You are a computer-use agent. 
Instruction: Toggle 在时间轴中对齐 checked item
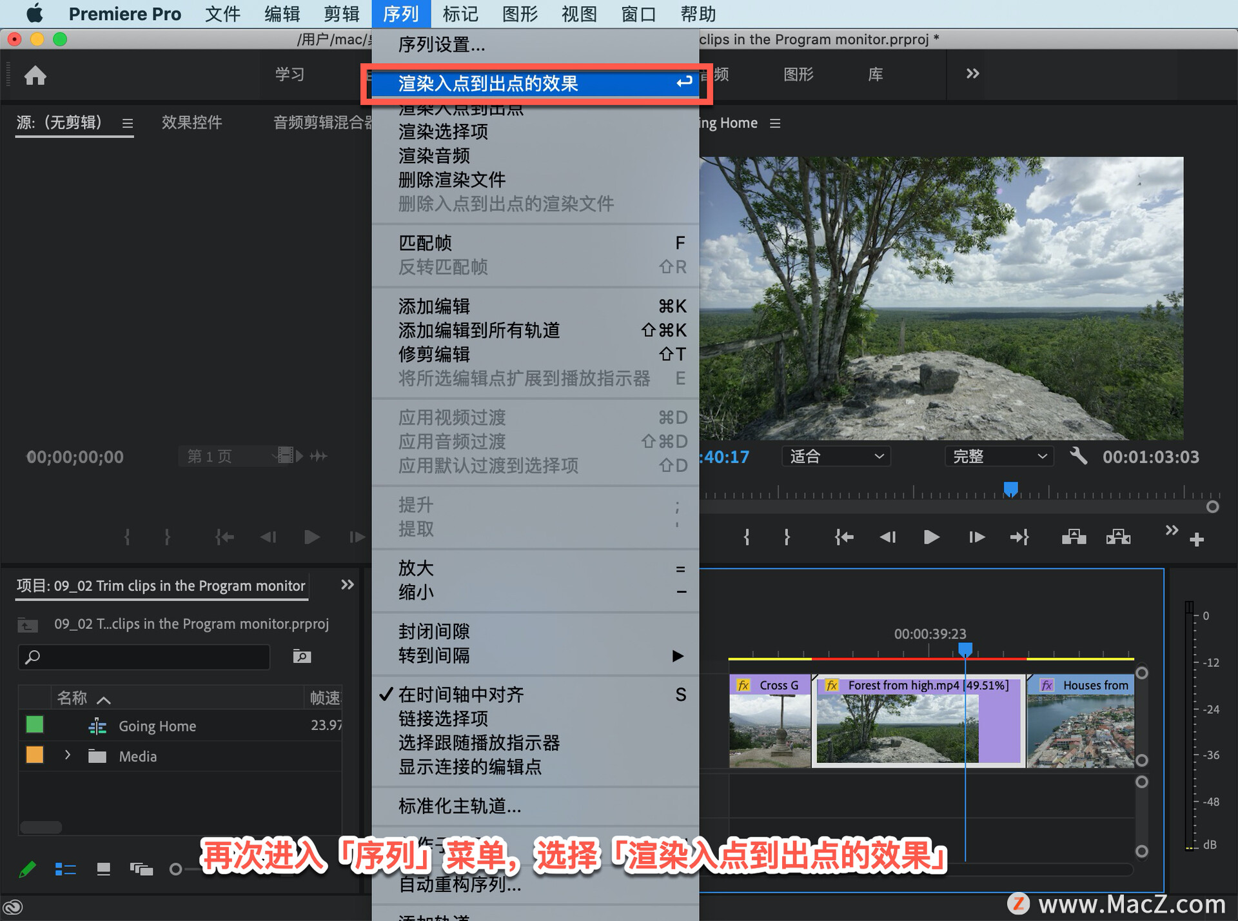pyautogui.click(x=535, y=695)
